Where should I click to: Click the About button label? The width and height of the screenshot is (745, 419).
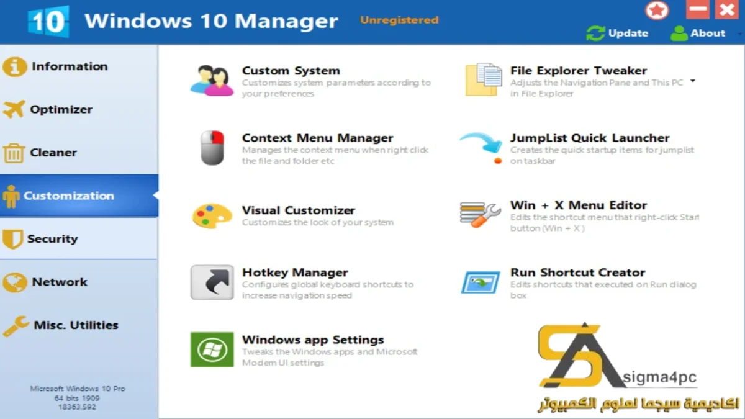tap(708, 34)
